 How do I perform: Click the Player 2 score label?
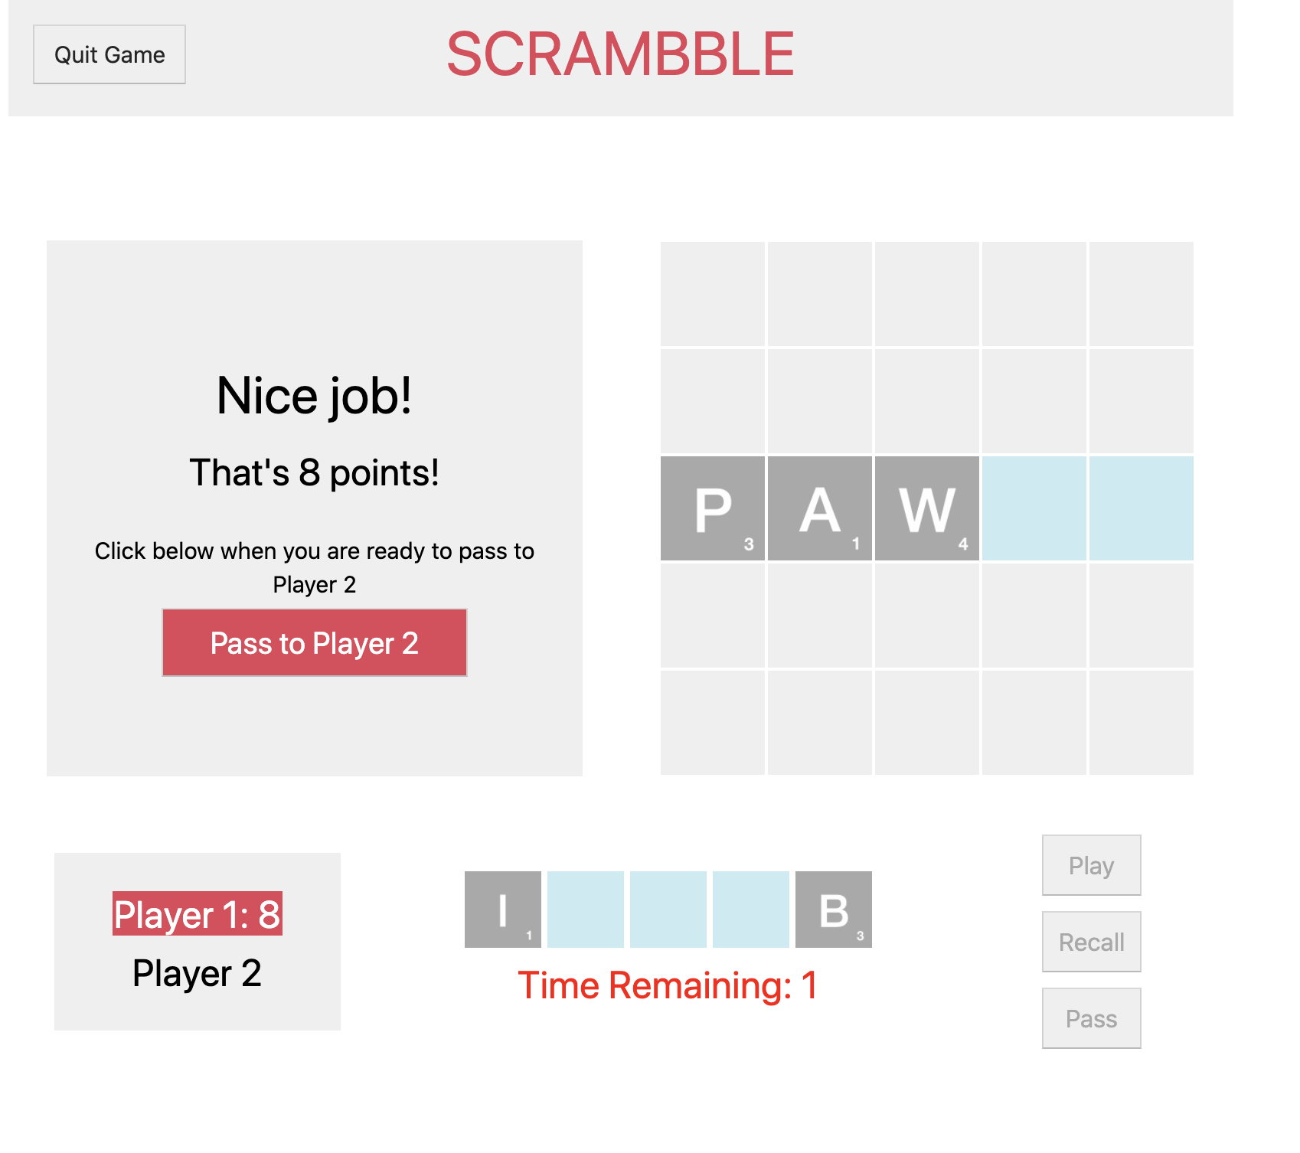198,973
